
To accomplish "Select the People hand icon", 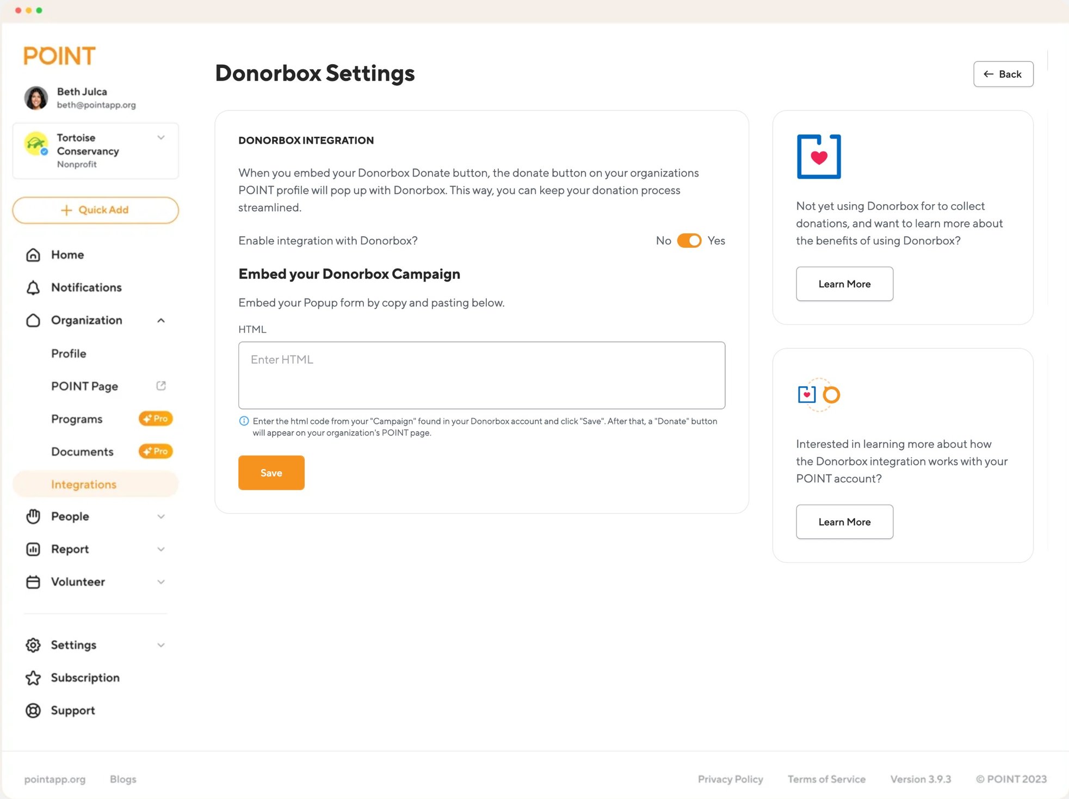I will click(x=33, y=516).
